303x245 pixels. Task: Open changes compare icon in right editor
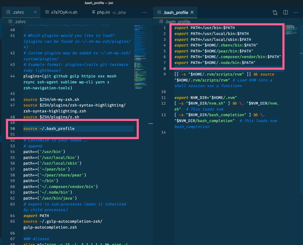point(275,13)
